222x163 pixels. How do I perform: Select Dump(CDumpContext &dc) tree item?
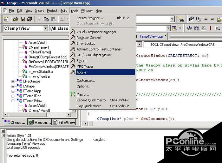48,57
